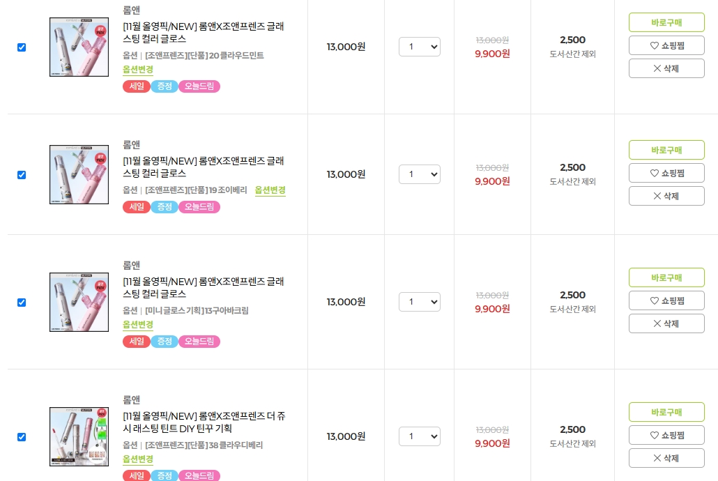Screen dimensions: 718x481
Task: Wishlist the 13 구아바크림 item via its heart icon
Action: pyautogui.click(x=654, y=300)
